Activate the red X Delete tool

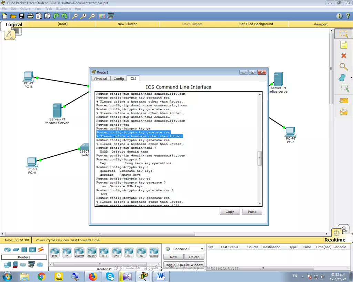pos(344,56)
